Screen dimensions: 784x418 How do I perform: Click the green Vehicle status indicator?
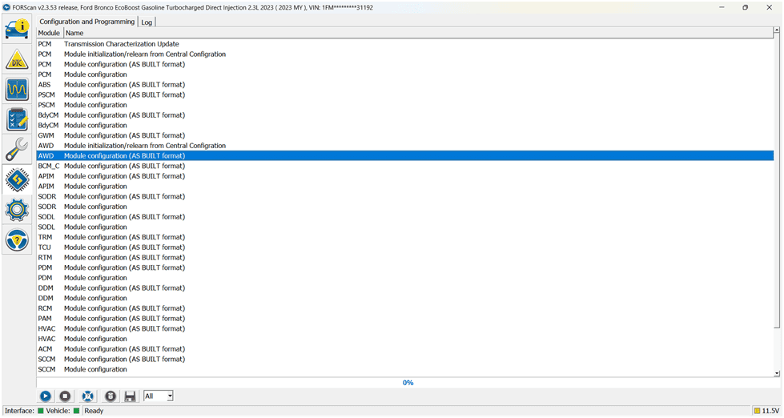click(x=77, y=411)
